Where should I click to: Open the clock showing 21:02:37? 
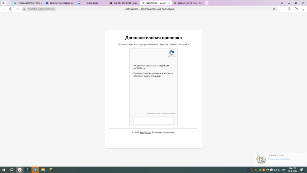click(x=293, y=170)
